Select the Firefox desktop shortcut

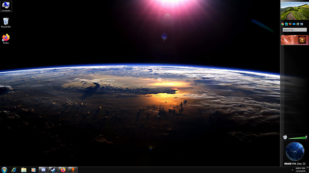tap(6, 39)
